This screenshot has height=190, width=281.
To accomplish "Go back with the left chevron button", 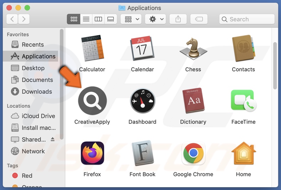I will [12, 19].
